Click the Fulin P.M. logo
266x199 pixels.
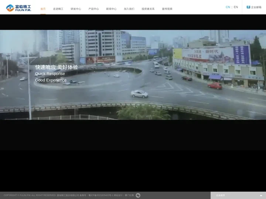click(18, 8)
